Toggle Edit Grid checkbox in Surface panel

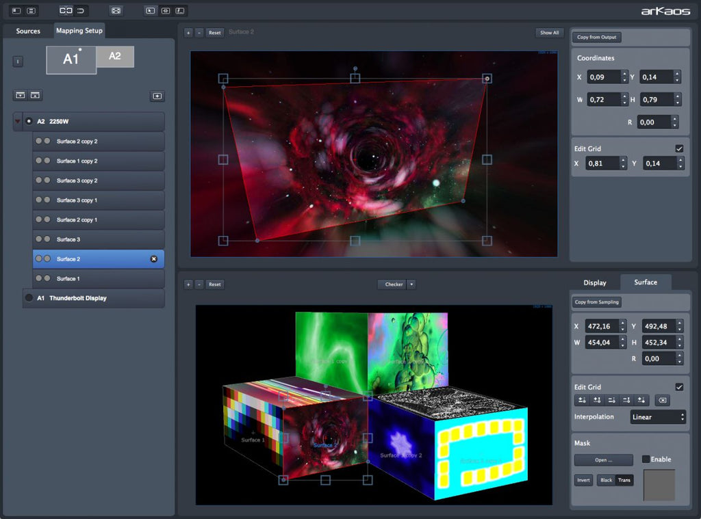point(679,387)
